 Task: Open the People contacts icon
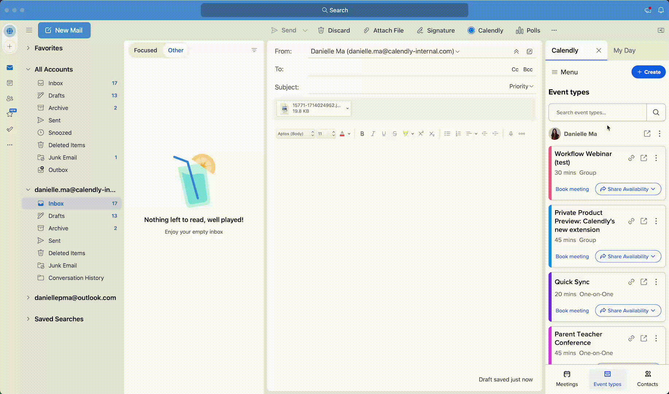point(10,98)
